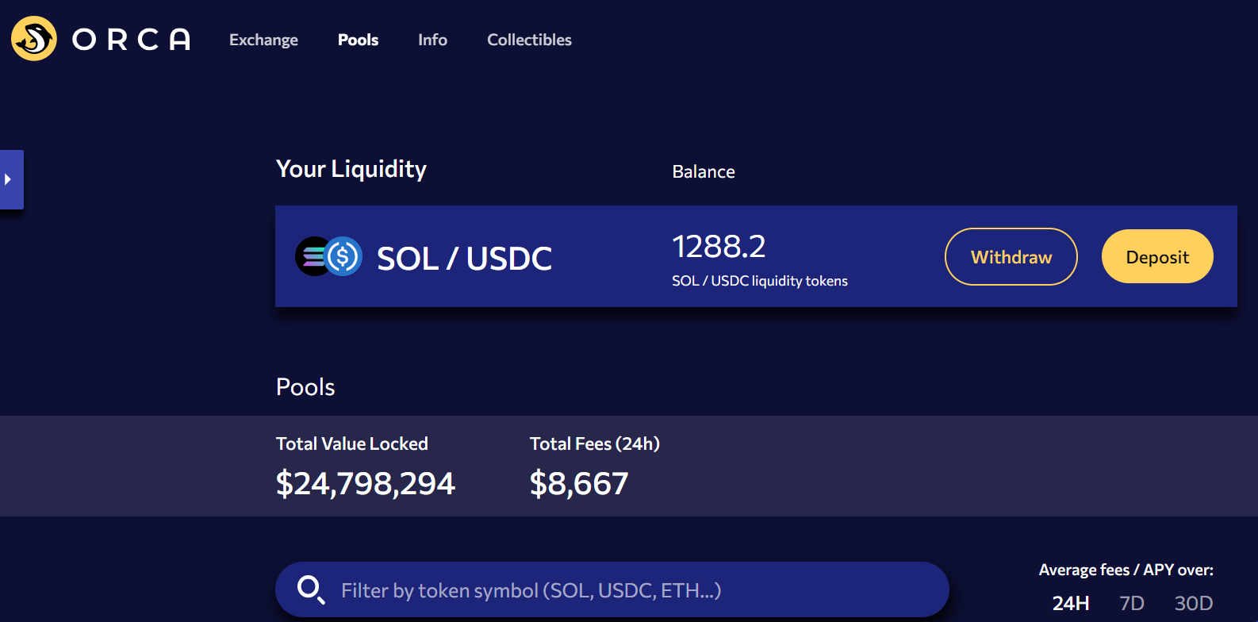Click the Average fees / APY over label
Viewport: 1258px width, 622px height.
[x=1126, y=570]
